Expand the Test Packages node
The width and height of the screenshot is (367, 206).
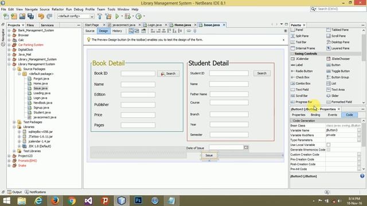pyautogui.click(x=14, y=122)
